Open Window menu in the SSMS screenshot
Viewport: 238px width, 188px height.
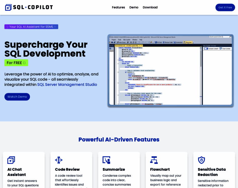point(135,39)
